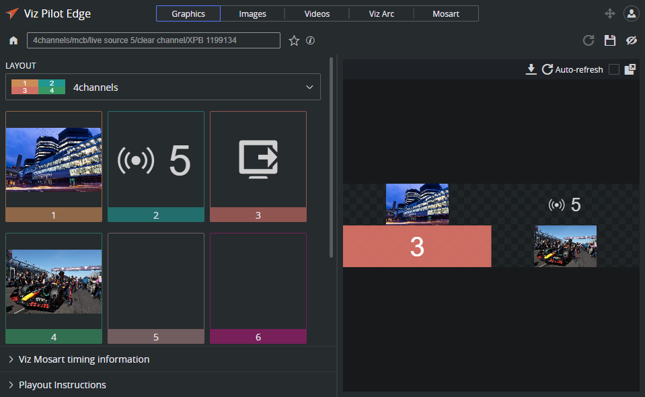Switch to the Videos tab
Screen dimensions: 645x397
pos(317,13)
